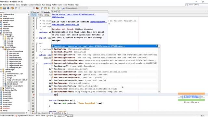Select PreHashedMap<V> completion entry
Screen dimensions: 208x117
pyautogui.click(x=105, y=52)
